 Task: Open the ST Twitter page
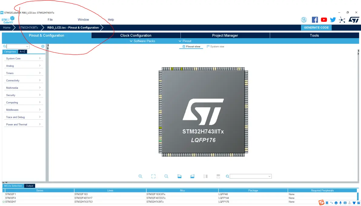tap(333, 20)
